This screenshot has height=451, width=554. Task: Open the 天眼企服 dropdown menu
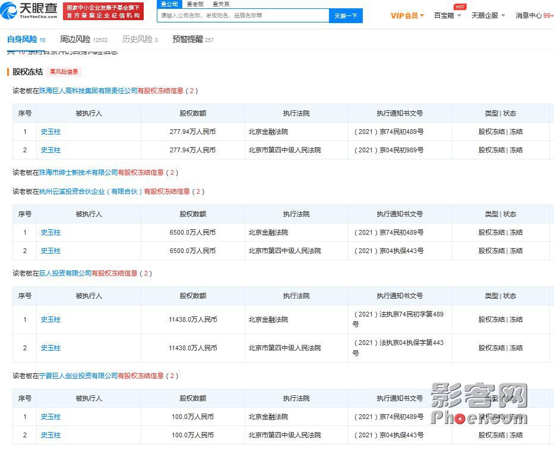click(x=488, y=15)
